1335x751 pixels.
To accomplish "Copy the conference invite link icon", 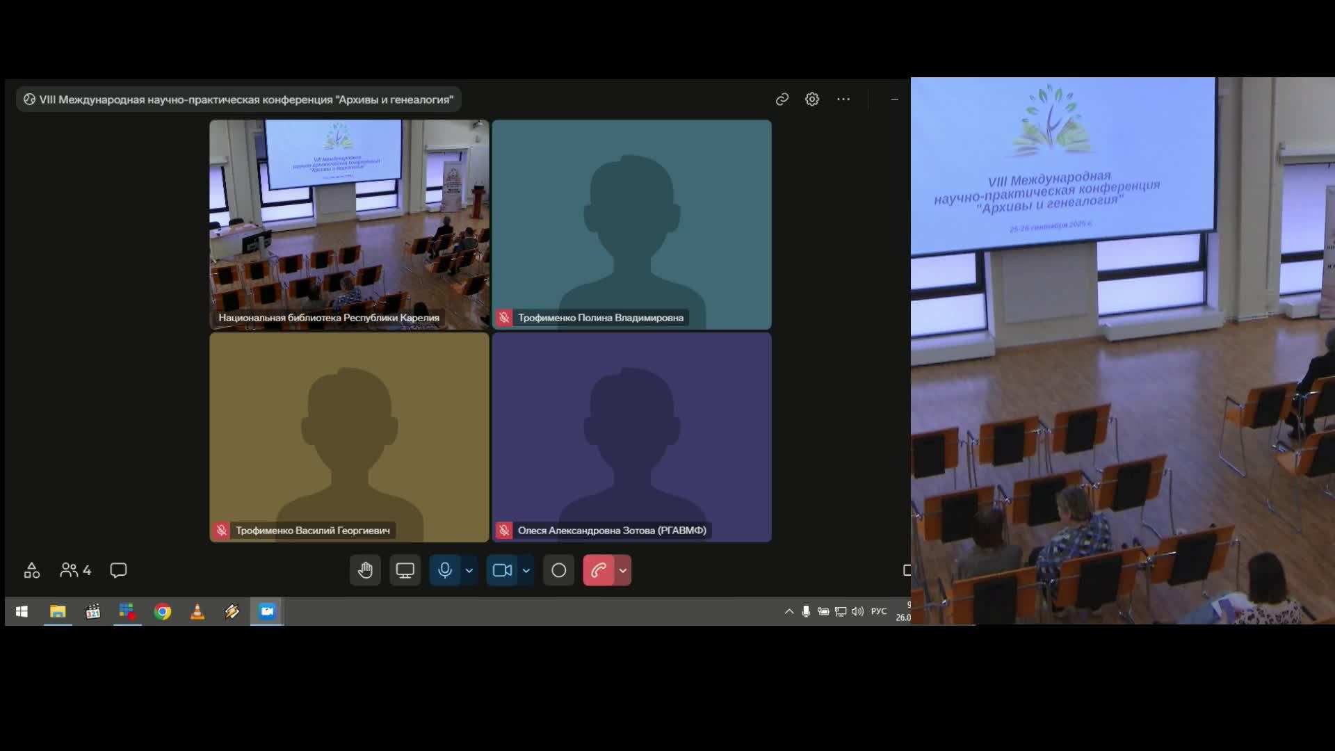I will [x=782, y=99].
